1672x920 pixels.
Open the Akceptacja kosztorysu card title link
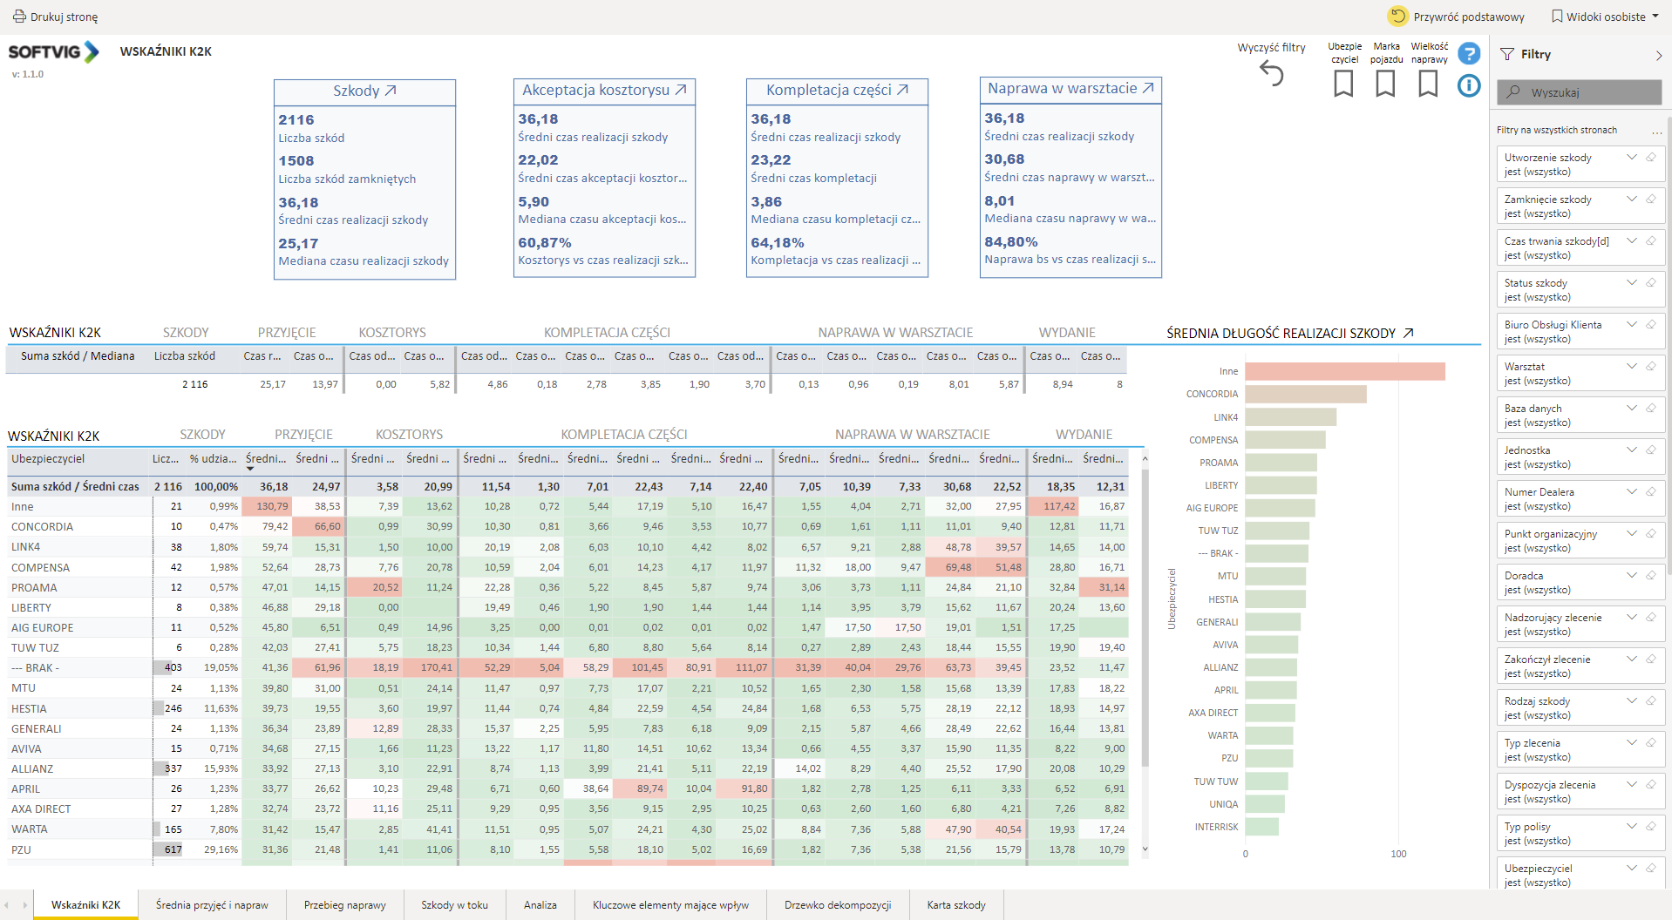pos(604,90)
